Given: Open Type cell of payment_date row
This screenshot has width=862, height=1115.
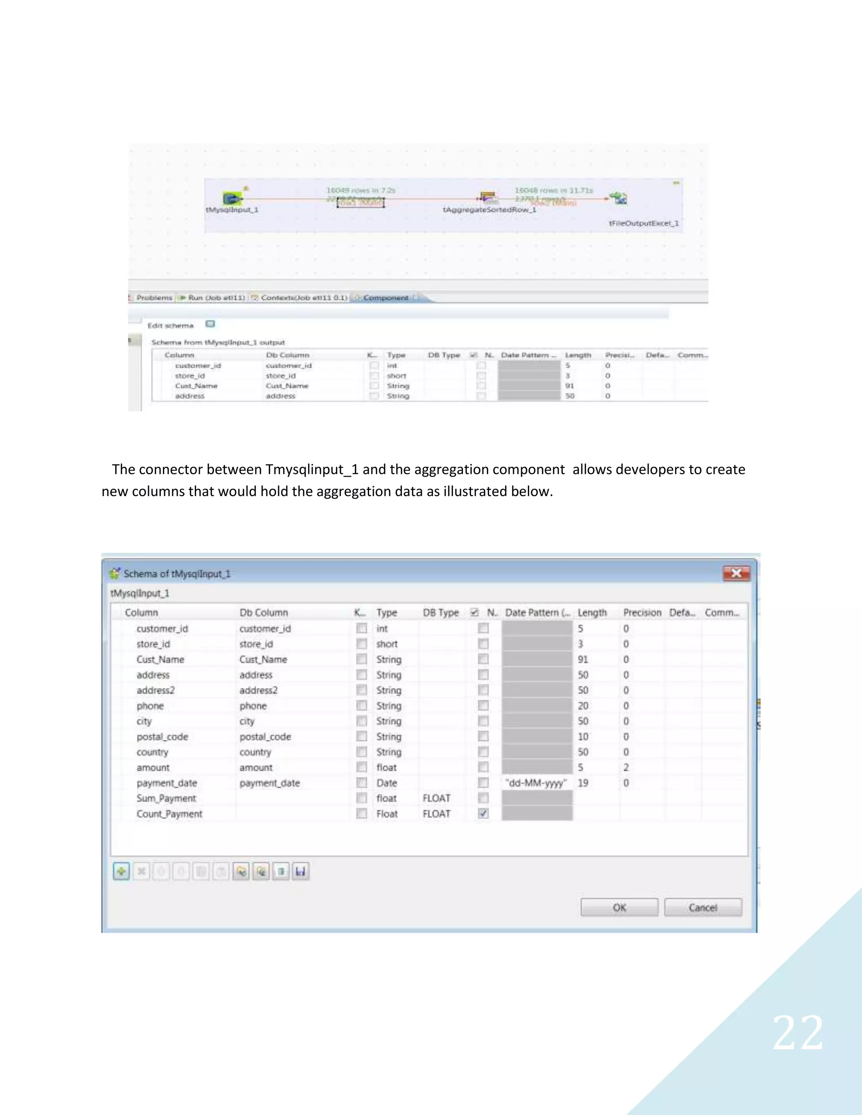Looking at the screenshot, I should tap(386, 783).
